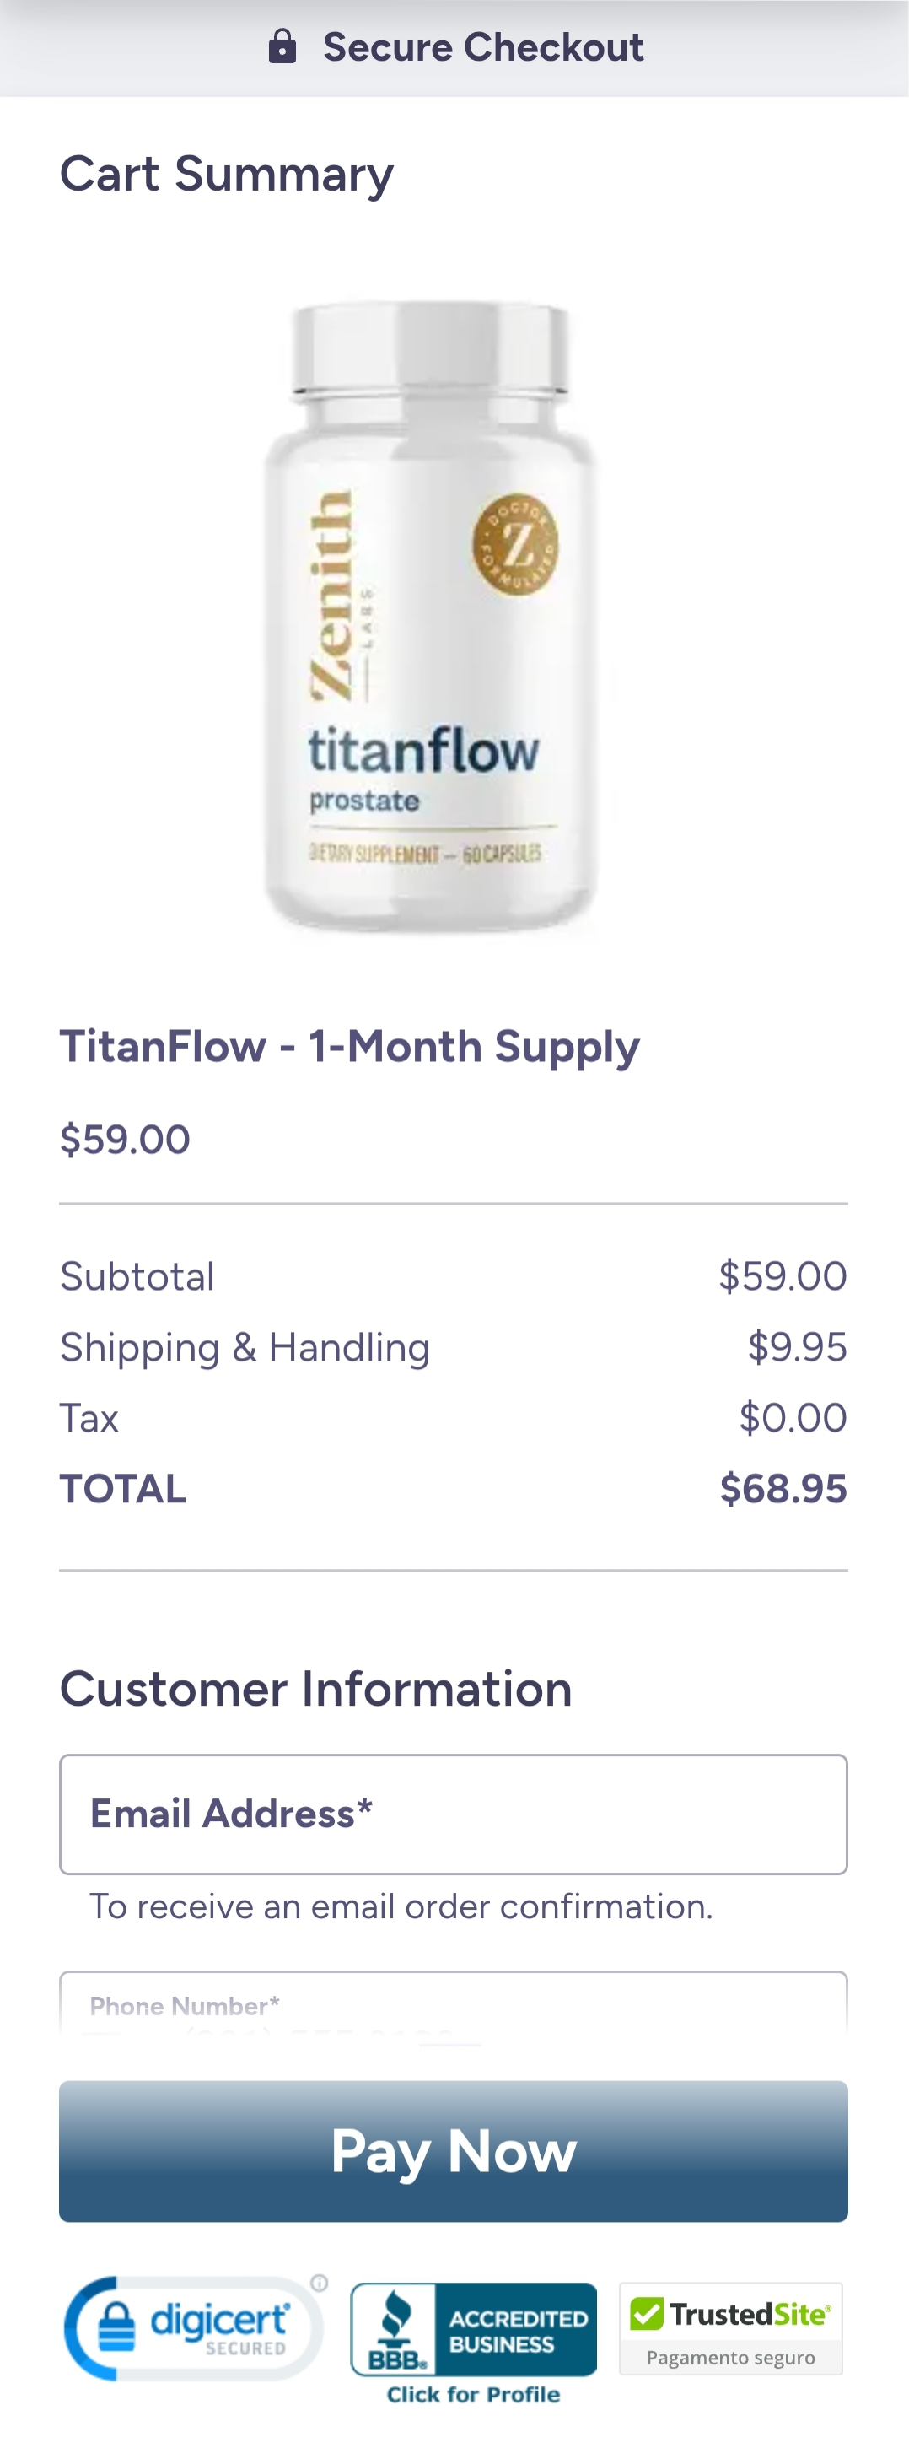The image size is (909, 2448).
Task: Click the Customer Information heading
Action: [315, 1689]
